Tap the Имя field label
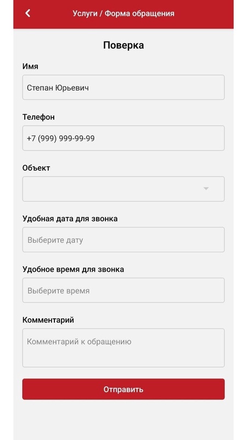 point(30,67)
